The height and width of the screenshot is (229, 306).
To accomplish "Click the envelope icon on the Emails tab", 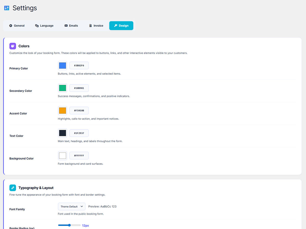I will (66, 26).
